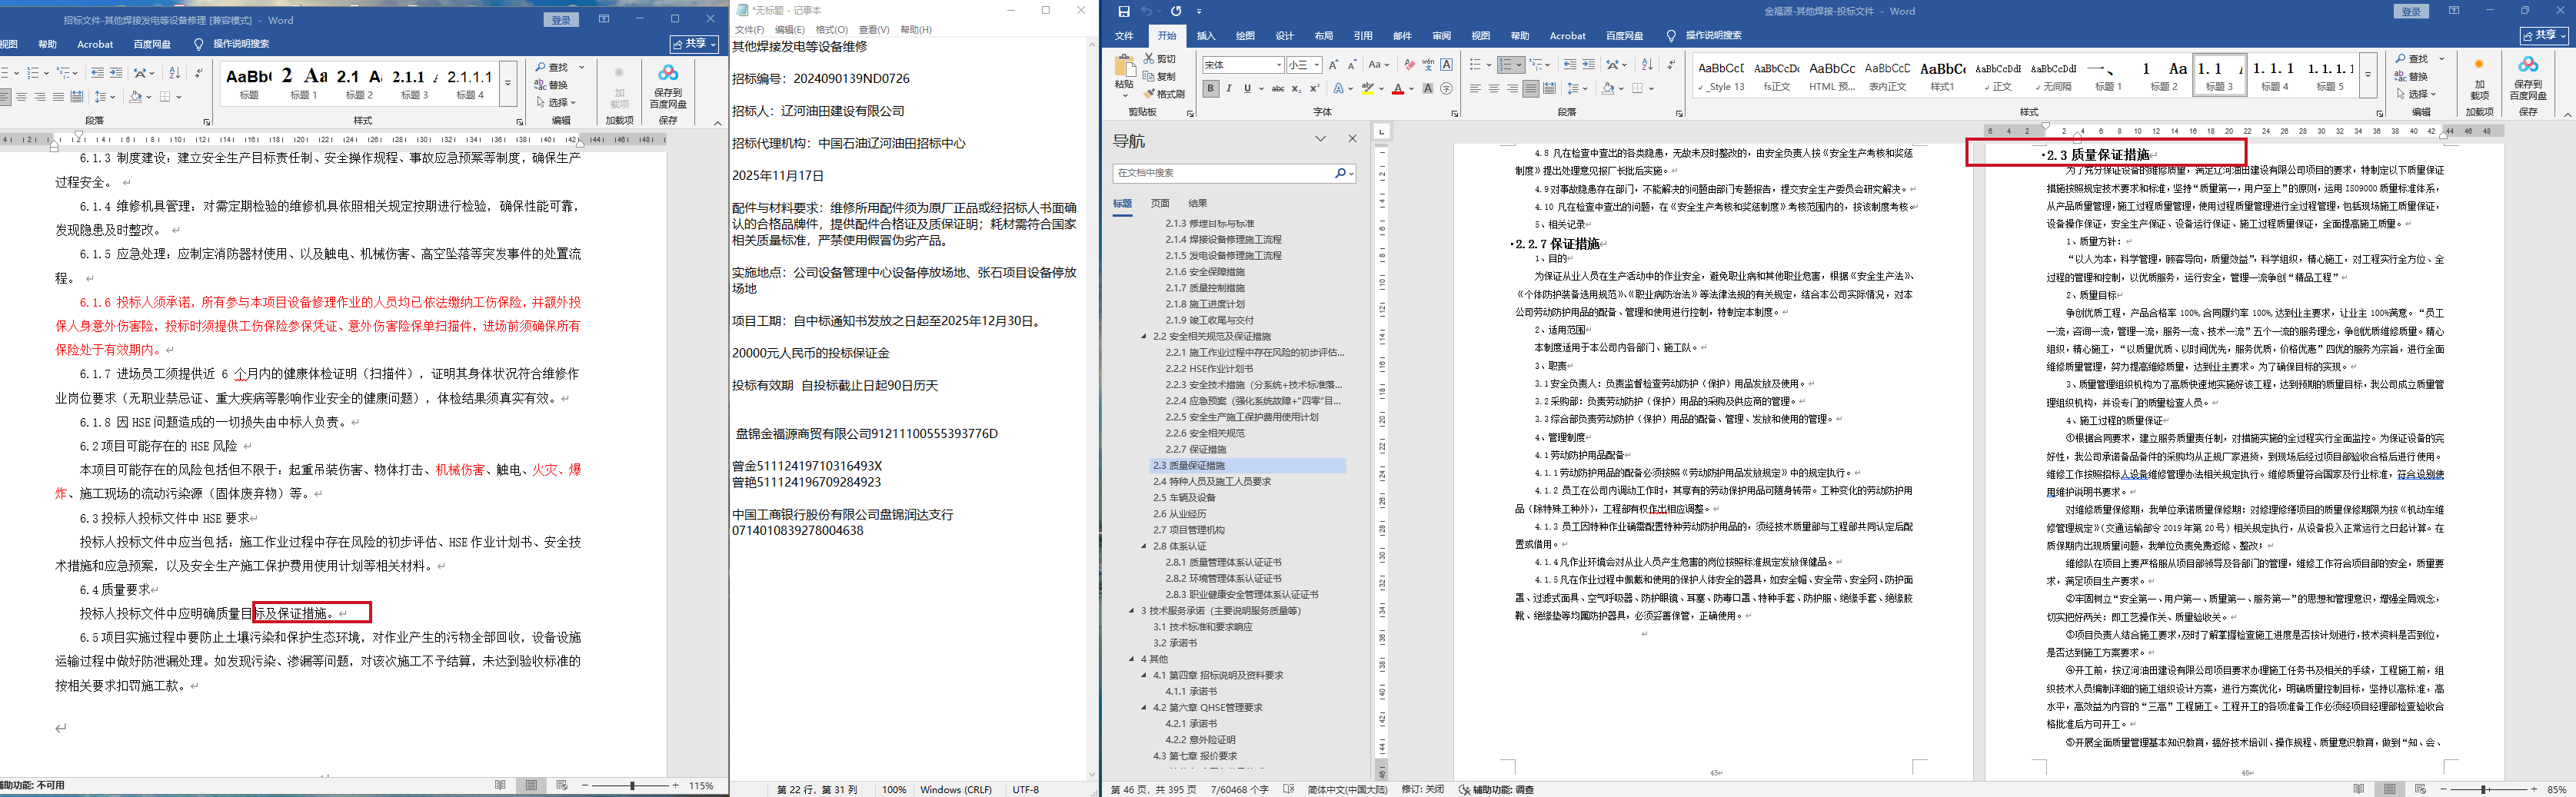Viewport: 2576px width, 797px height.
Task: Click the enclosed character (字) icon
Action: tap(1446, 89)
